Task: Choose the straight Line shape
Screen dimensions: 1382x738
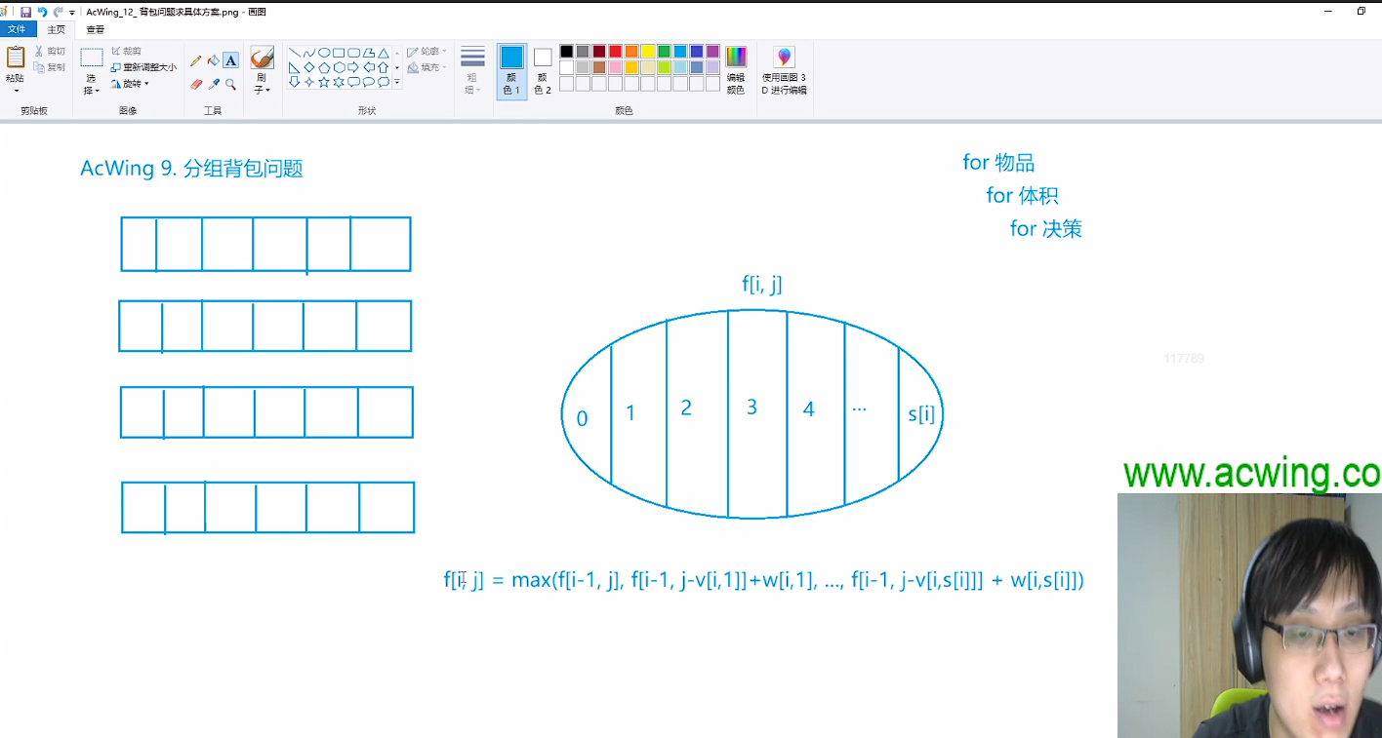Action: 294,53
